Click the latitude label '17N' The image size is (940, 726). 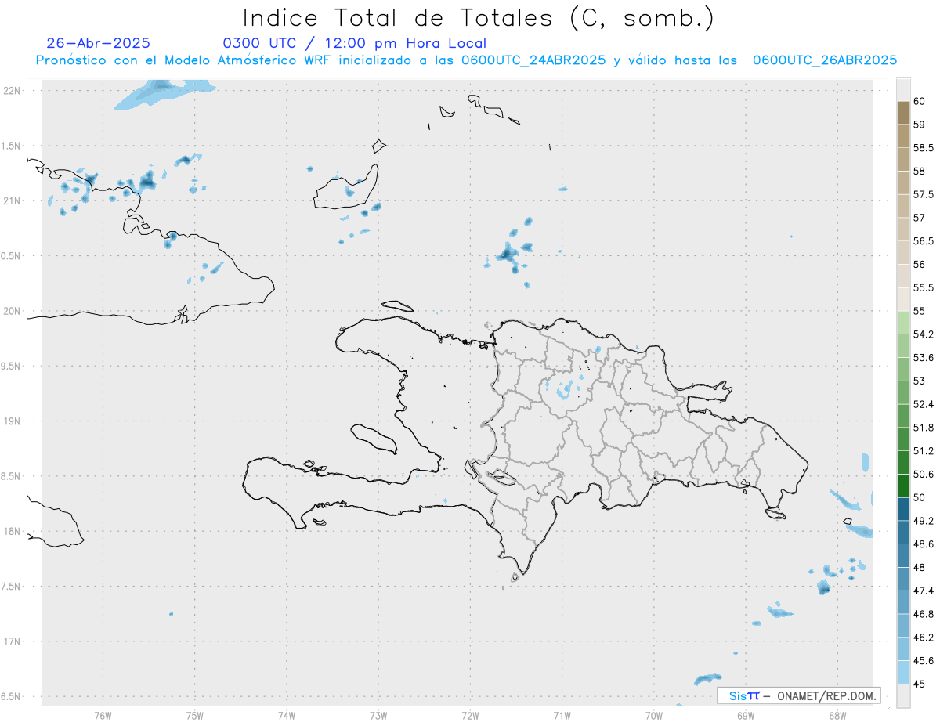pos(12,641)
